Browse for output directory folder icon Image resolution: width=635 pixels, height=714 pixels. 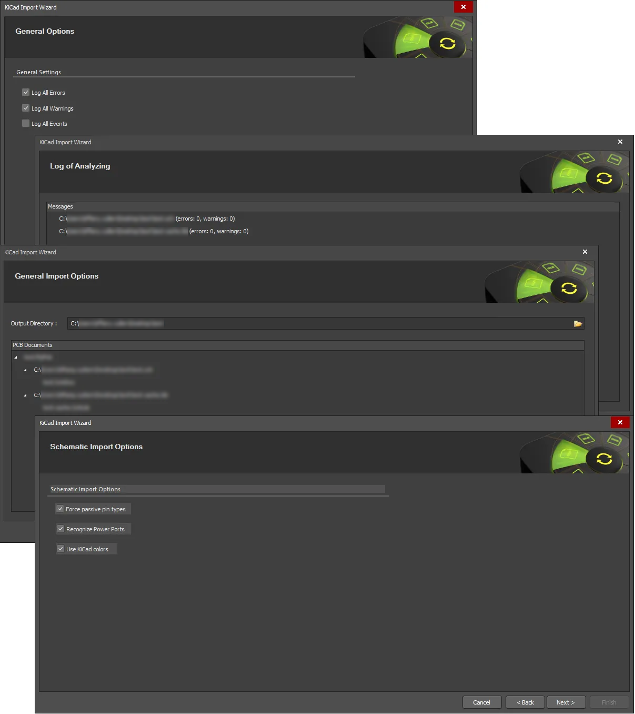tap(578, 323)
